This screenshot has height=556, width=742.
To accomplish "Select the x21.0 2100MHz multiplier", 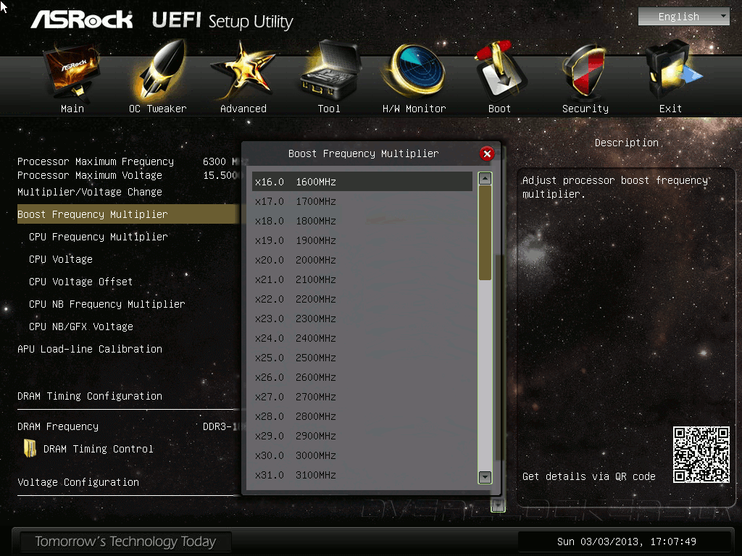I will coord(362,279).
